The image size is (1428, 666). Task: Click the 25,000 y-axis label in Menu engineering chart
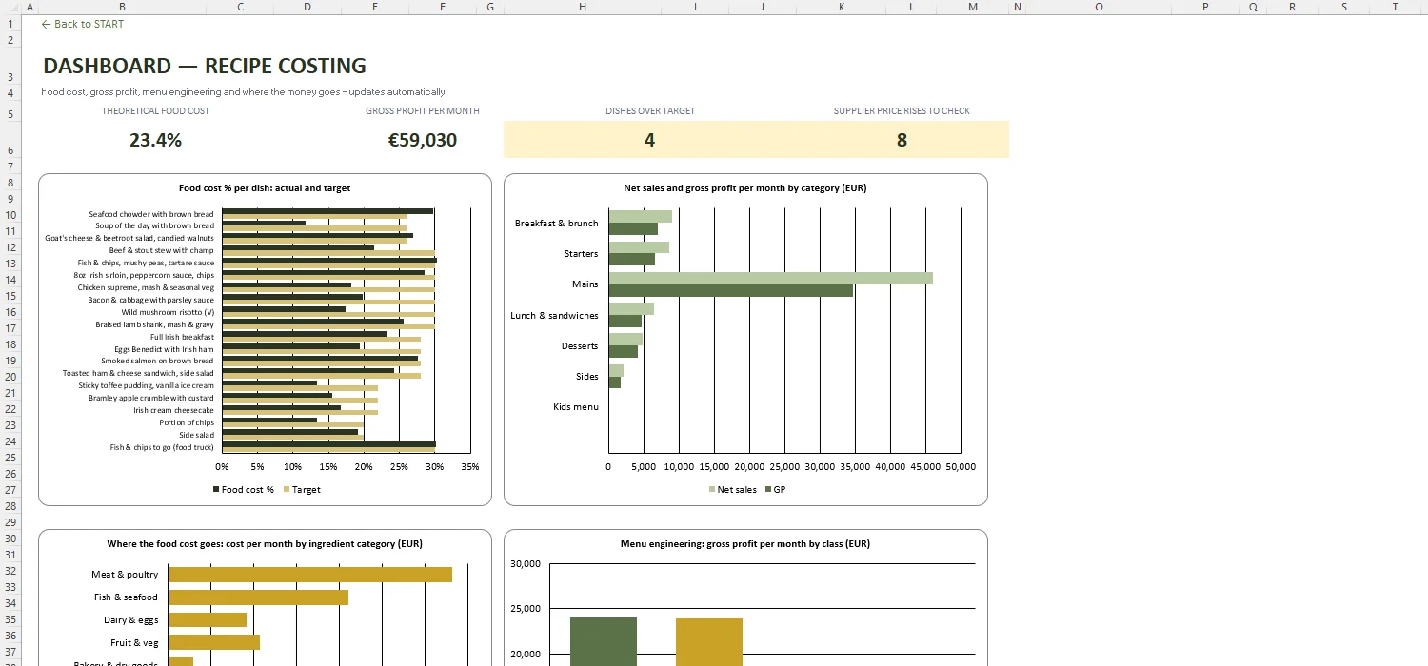526,609
